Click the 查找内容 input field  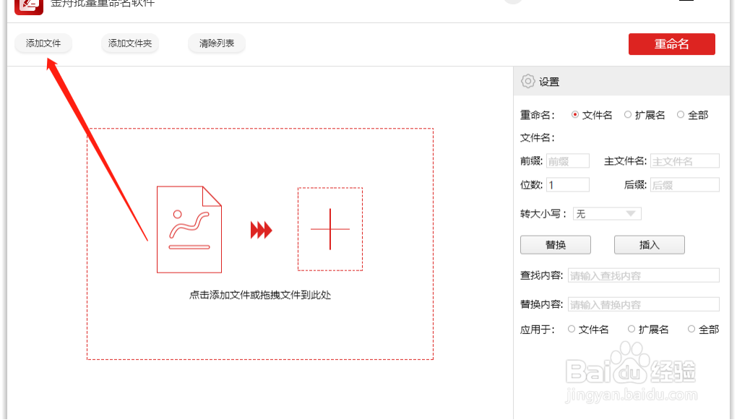click(x=643, y=275)
